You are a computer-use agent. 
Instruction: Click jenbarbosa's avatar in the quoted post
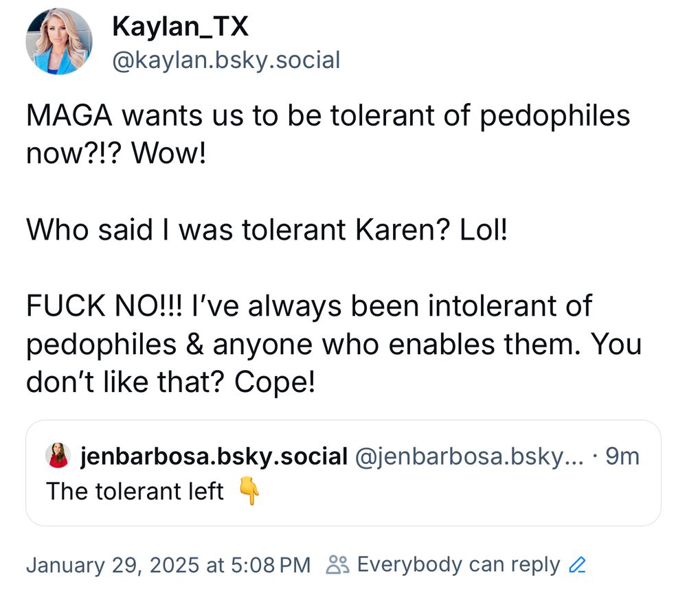[58, 455]
